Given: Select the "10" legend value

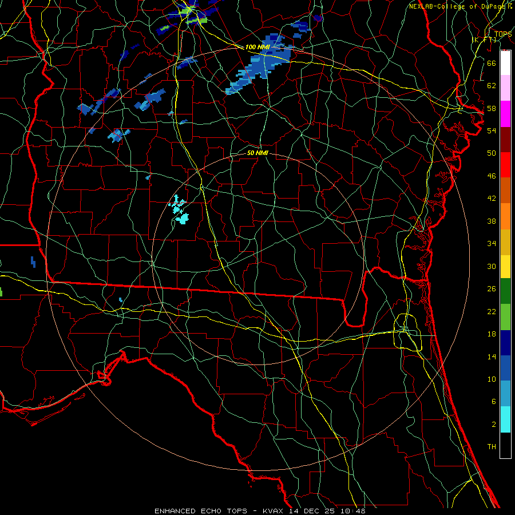Looking at the screenshot, I should pyautogui.click(x=492, y=379).
